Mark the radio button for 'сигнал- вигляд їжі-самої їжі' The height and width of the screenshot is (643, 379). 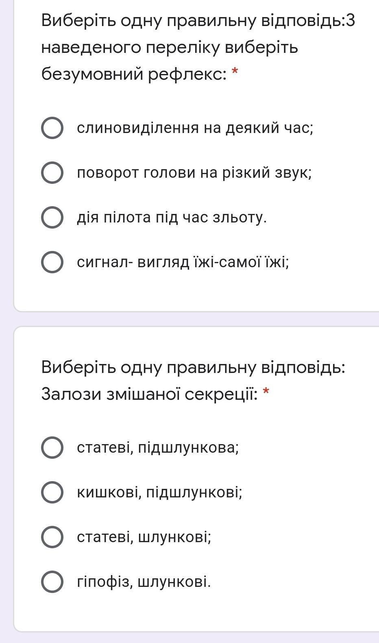(x=52, y=262)
